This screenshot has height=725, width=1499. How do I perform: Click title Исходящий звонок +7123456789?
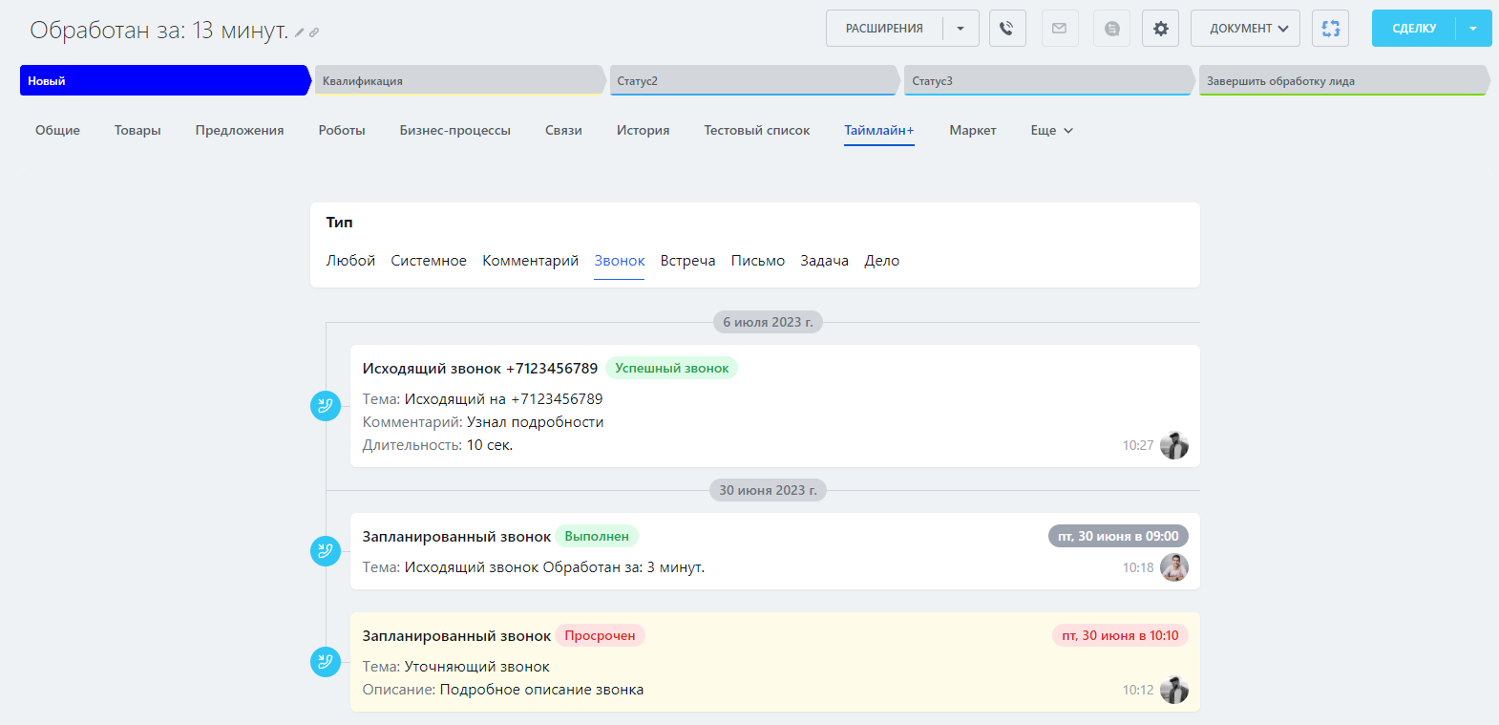[x=480, y=369]
